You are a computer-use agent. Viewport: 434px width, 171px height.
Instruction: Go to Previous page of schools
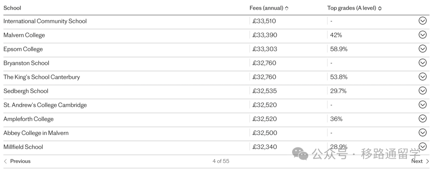17,161
